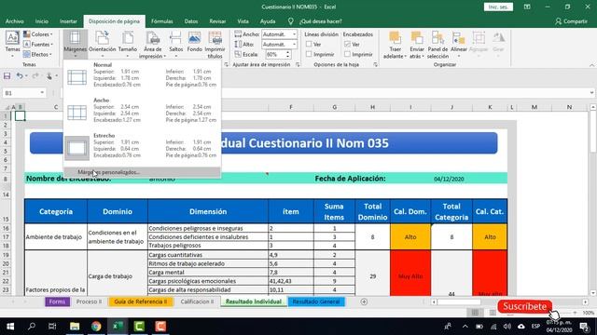597x335 pixels.
Task: Switch to the Datos ribbon tab
Action: 190,21
